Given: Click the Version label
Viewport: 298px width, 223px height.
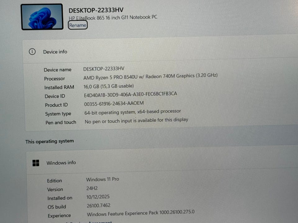Looking at the screenshot, I should 55,190.
